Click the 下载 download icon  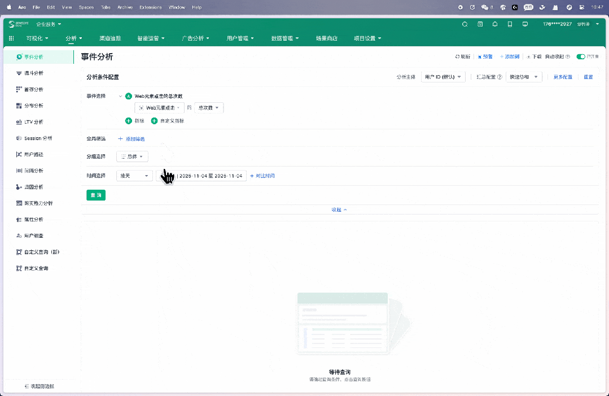(x=528, y=57)
